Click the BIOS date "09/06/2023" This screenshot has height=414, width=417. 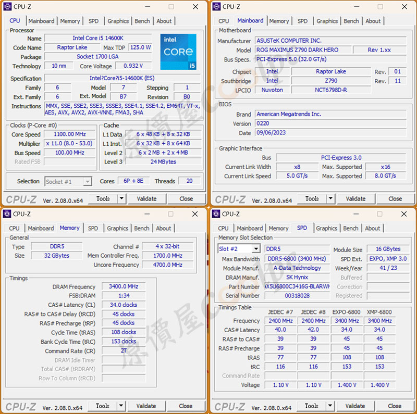pos(330,133)
